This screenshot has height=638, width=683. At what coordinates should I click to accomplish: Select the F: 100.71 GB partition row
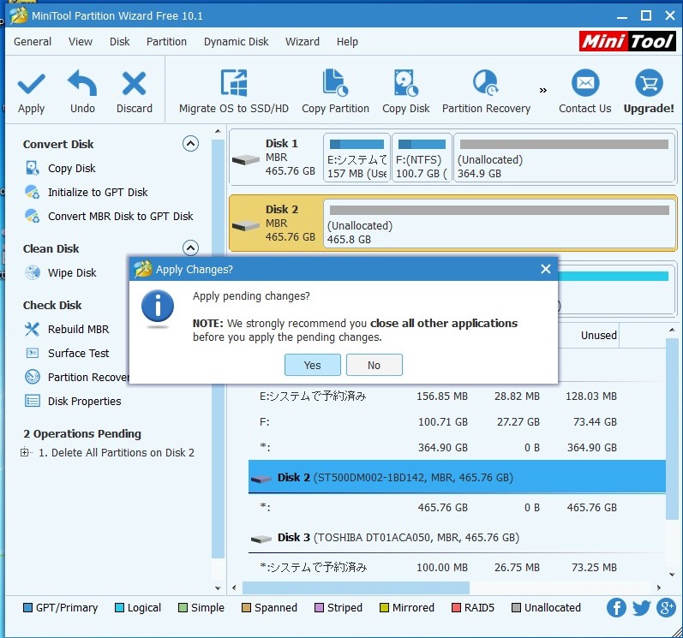point(457,421)
